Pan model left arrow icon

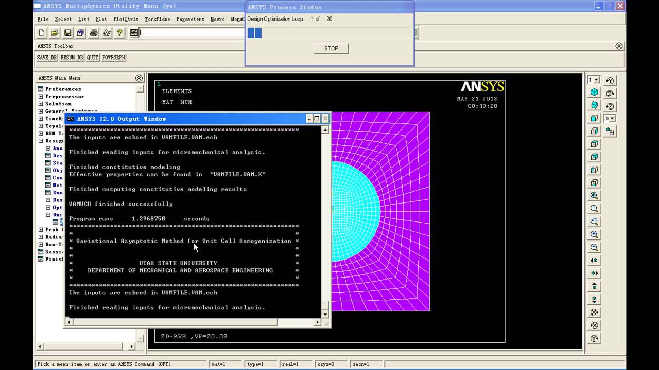click(594, 260)
